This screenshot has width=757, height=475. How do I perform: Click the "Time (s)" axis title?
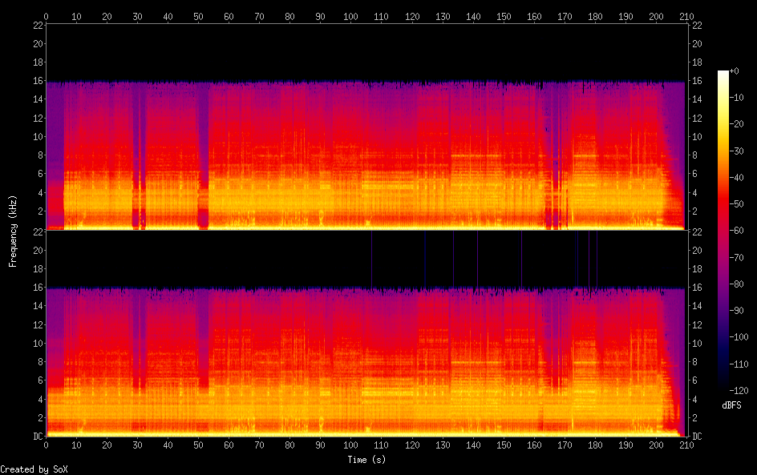366,460
